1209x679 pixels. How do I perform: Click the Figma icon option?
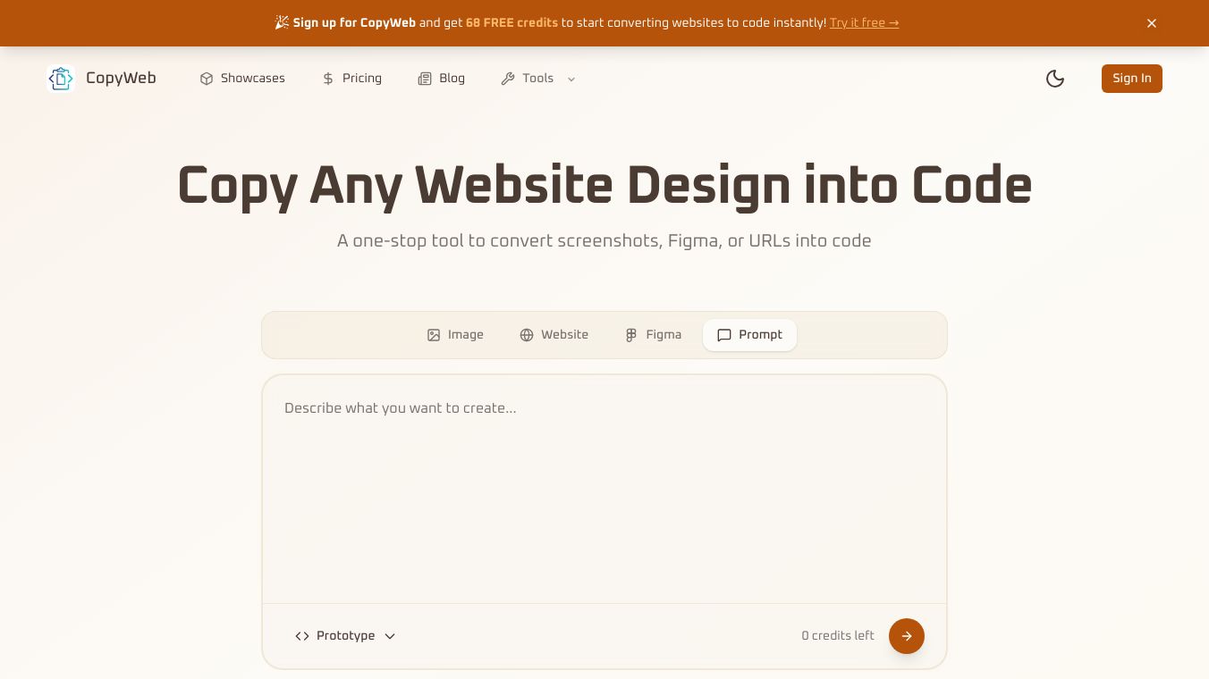coord(631,335)
